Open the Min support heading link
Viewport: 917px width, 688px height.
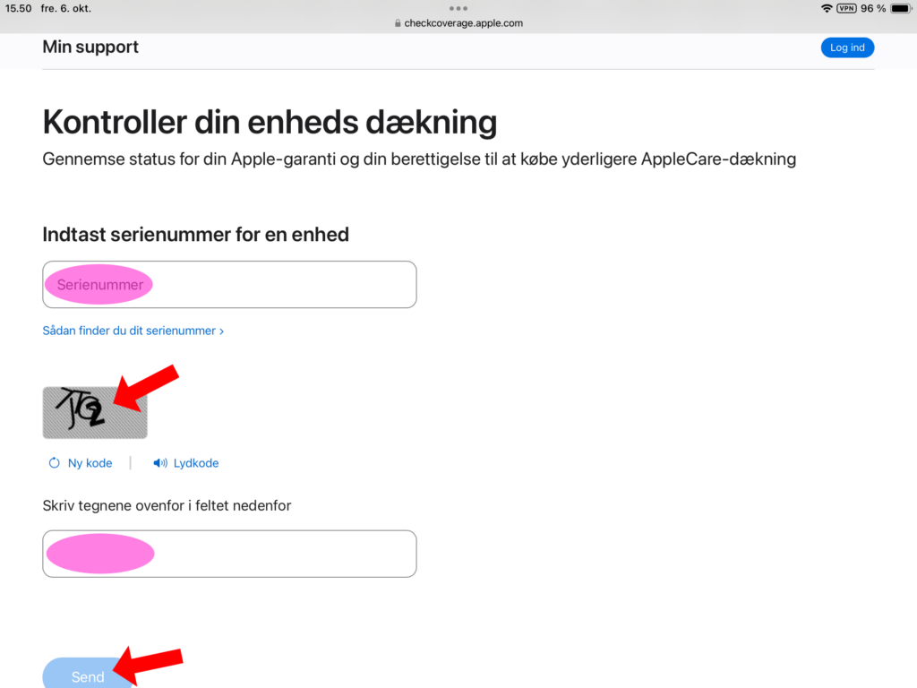coord(90,47)
